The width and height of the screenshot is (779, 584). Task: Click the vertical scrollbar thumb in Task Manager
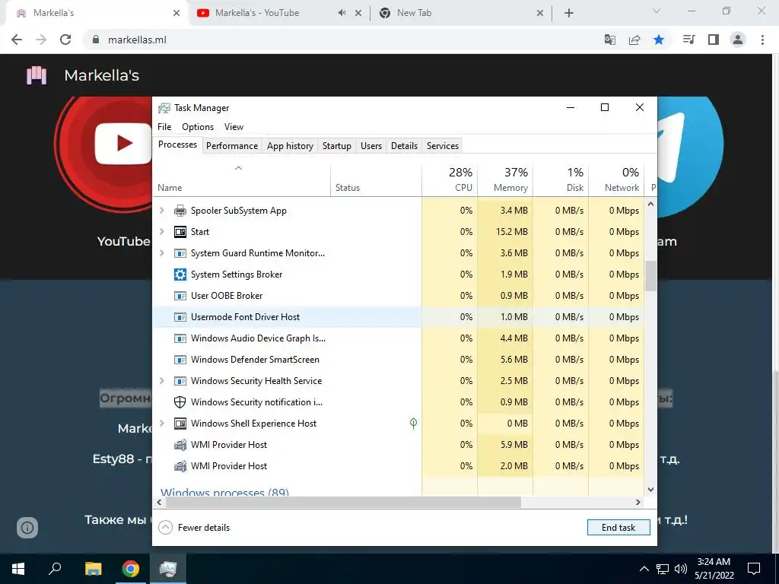coord(651,276)
